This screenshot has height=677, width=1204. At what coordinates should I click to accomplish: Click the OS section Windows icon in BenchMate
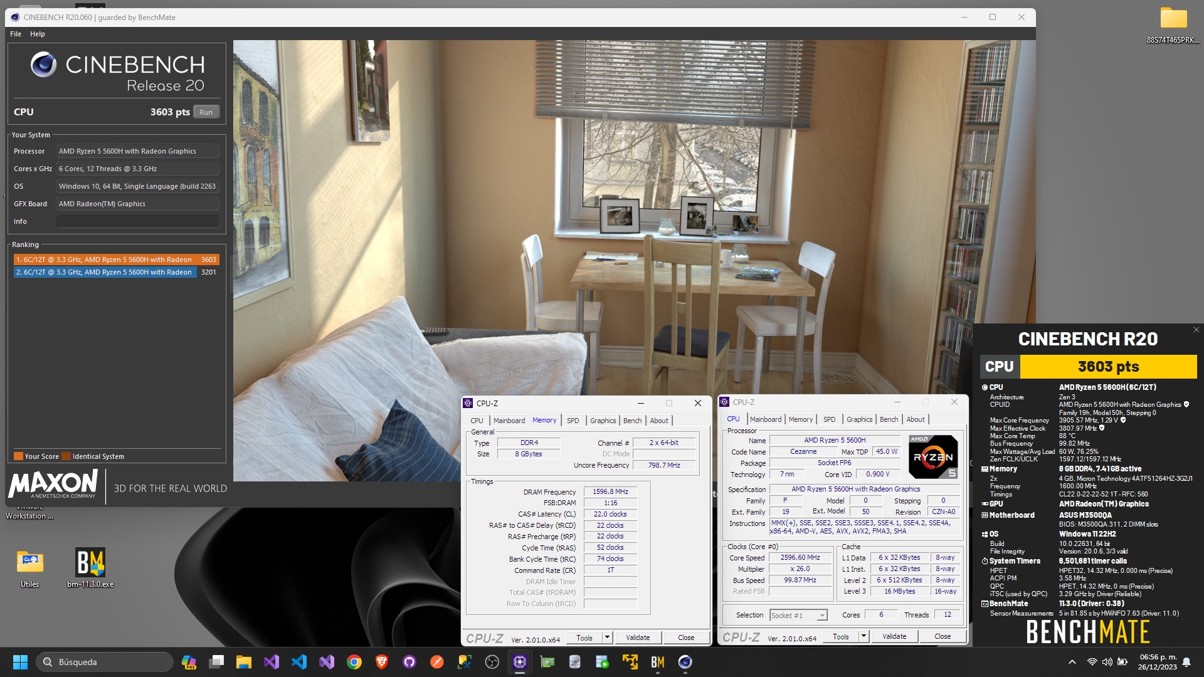coord(985,535)
